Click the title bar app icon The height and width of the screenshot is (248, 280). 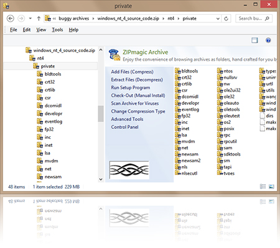click(6, 6)
